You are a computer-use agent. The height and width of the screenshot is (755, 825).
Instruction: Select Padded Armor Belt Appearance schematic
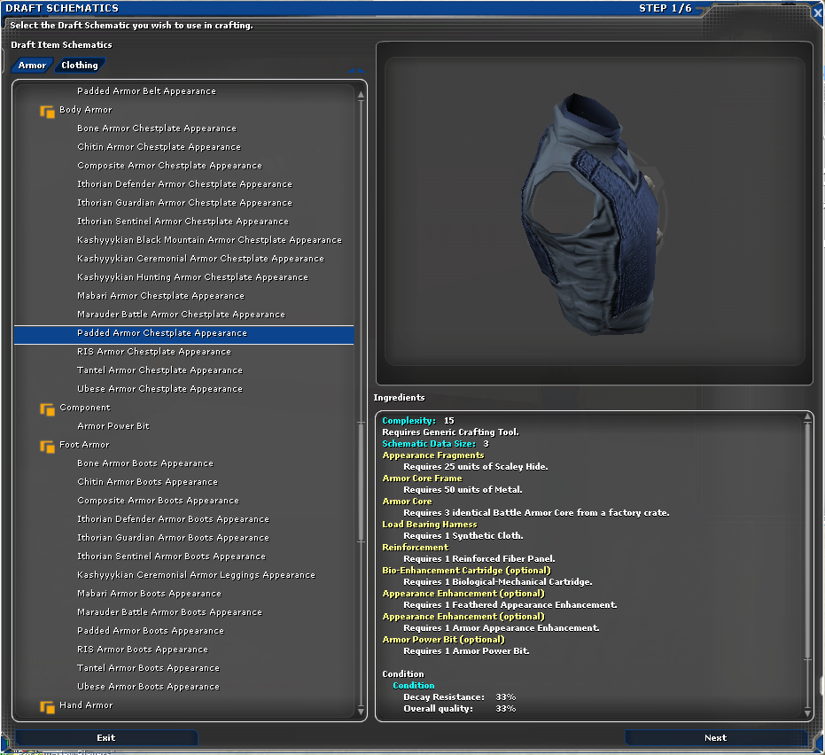pyautogui.click(x=146, y=91)
